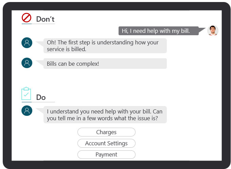Click the "I understand you need help" bubble

click(x=105, y=114)
